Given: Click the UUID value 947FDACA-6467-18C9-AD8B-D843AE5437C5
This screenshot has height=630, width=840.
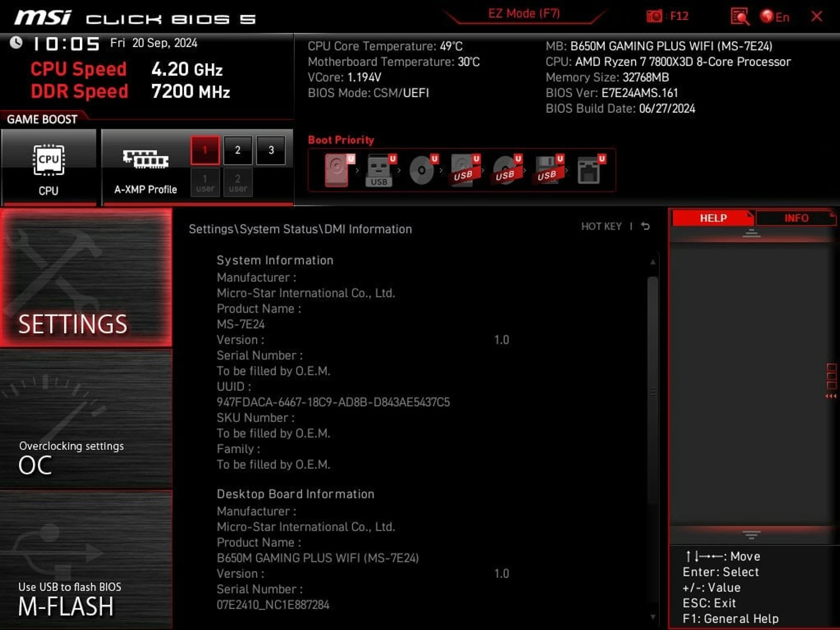Looking at the screenshot, I should pyautogui.click(x=333, y=402).
